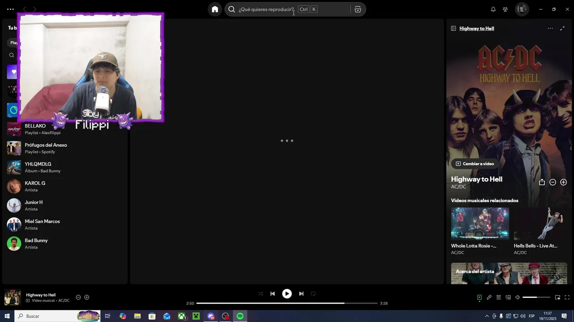This screenshot has width=574, height=322.
Task: Click the Windows taskbar 'Buscar' search box
Action: point(57,316)
